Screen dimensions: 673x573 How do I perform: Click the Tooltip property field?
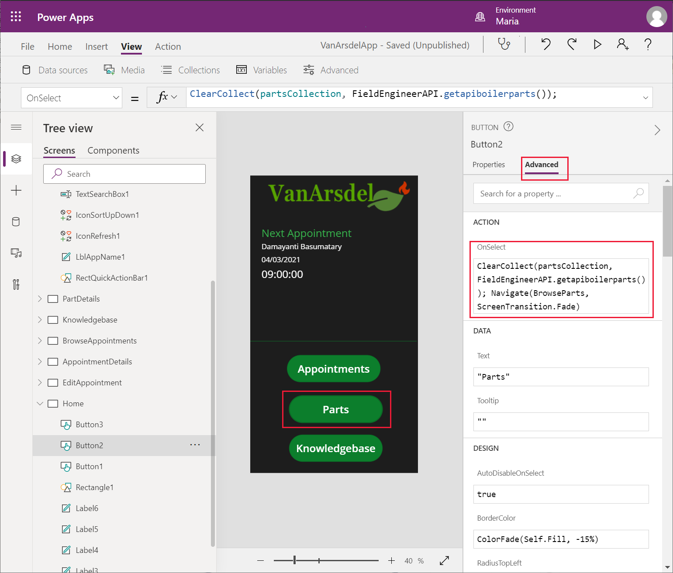(x=561, y=422)
